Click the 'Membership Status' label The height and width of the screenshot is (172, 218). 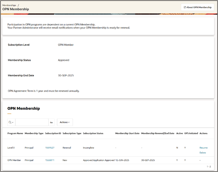pos(19,60)
